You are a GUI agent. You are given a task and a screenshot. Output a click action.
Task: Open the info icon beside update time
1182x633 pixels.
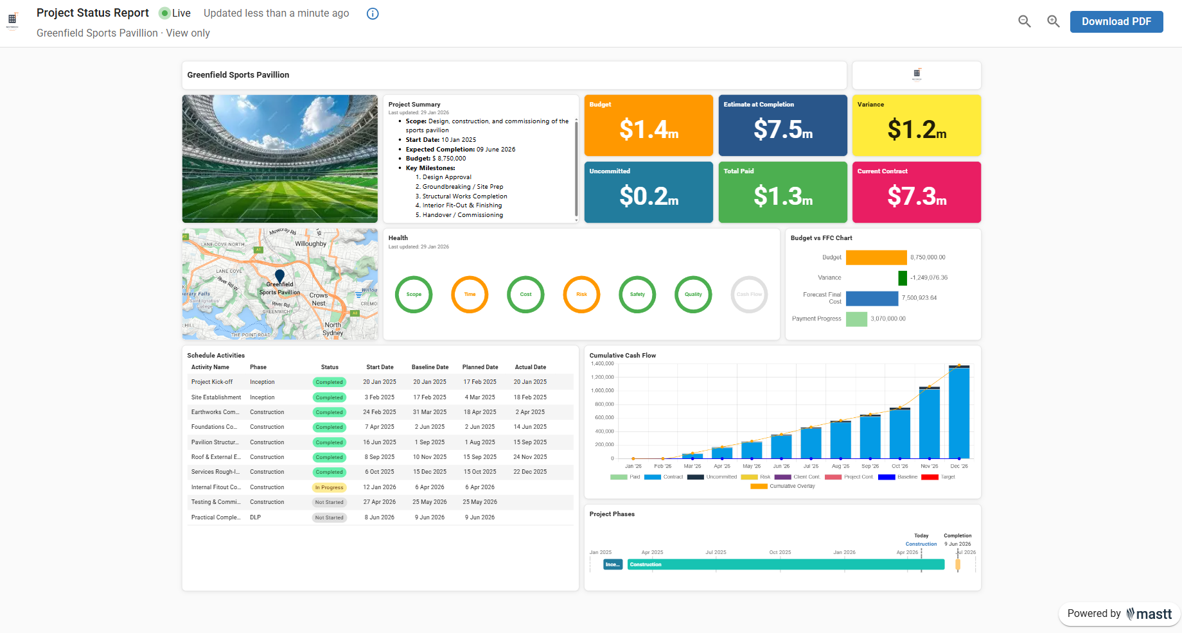[373, 13]
